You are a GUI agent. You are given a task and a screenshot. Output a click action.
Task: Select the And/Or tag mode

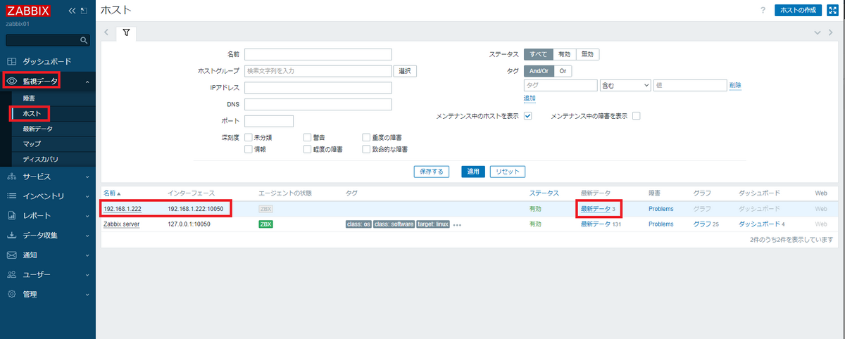[x=539, y=71]
